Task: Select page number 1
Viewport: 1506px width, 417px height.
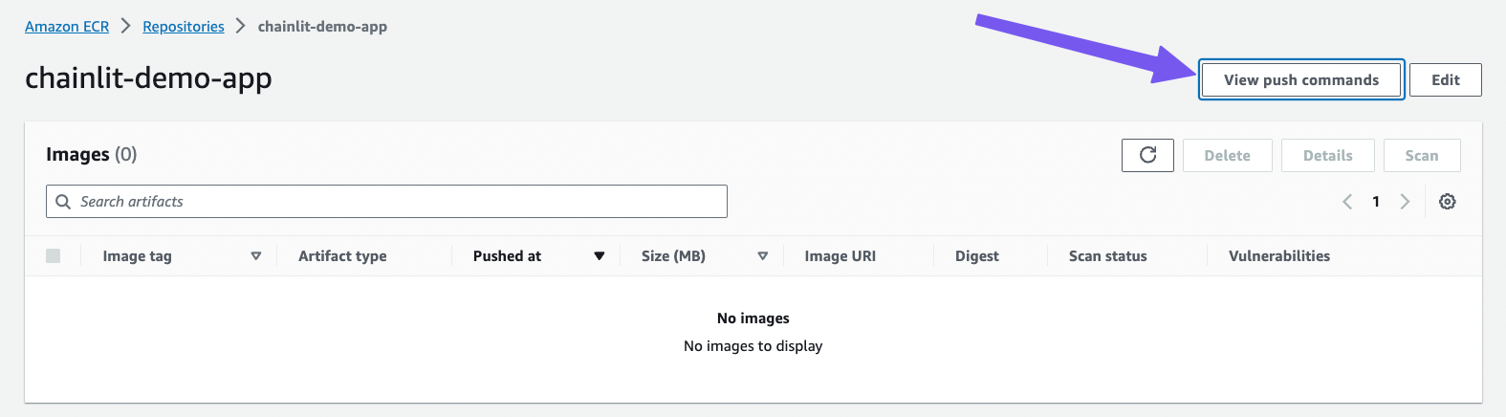Action: click(1376, 202)
